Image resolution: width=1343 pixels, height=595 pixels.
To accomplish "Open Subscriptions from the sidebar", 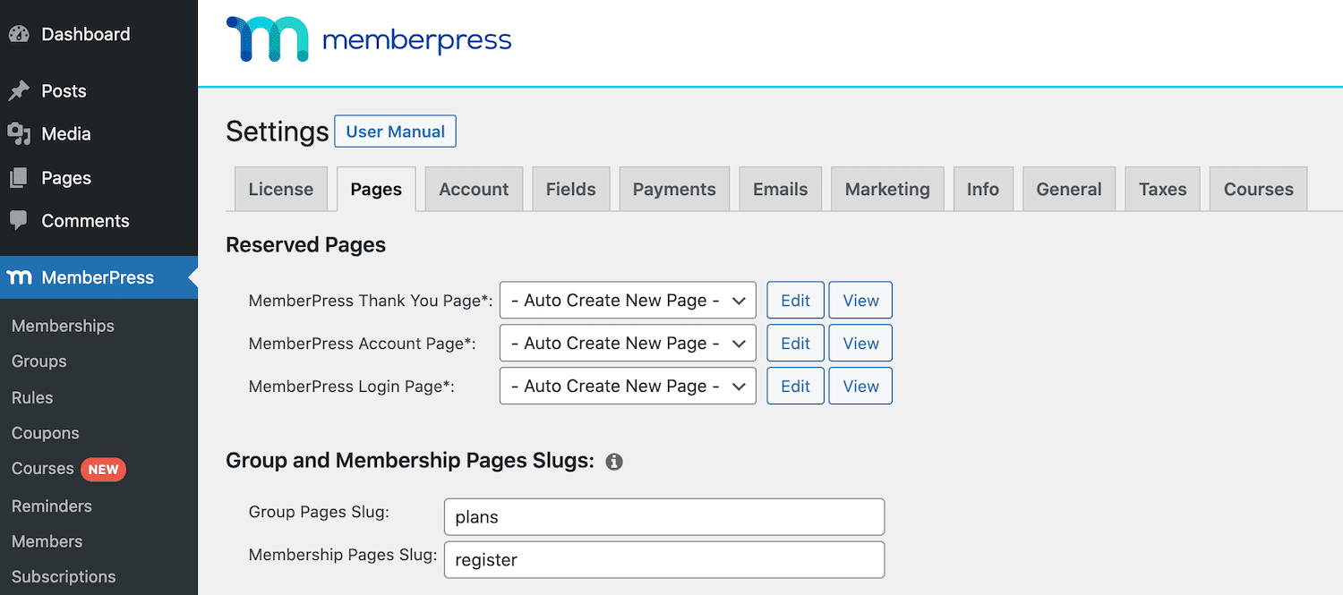I will pos(63,576).
